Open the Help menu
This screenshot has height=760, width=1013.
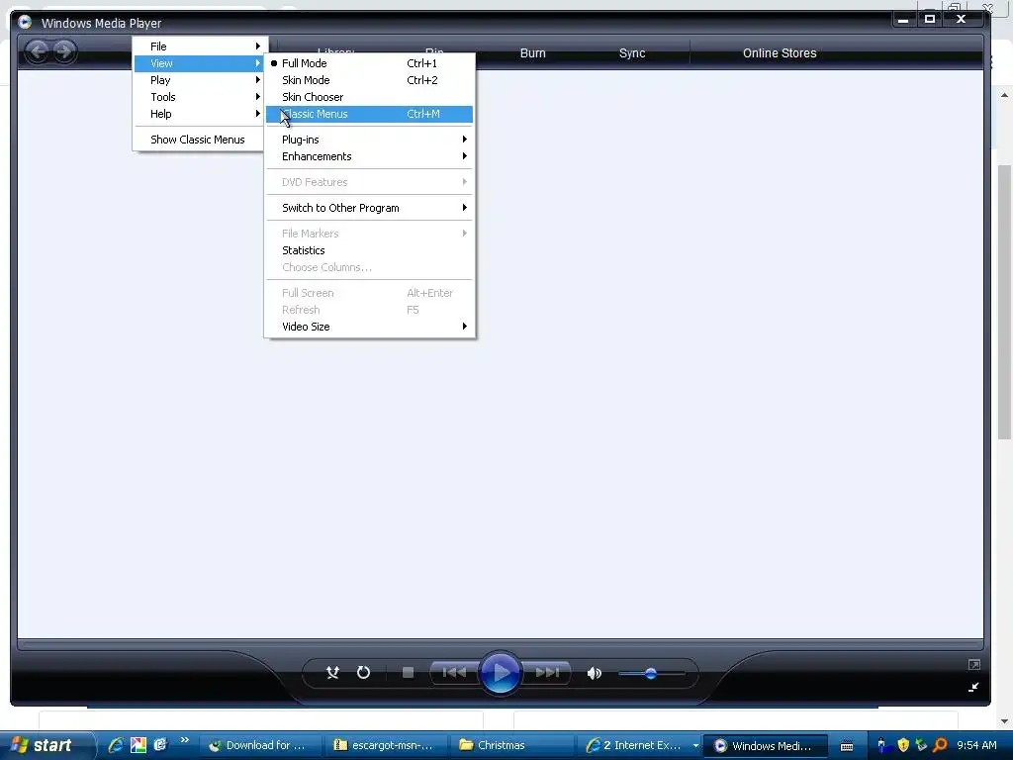(x=198, y=114)
